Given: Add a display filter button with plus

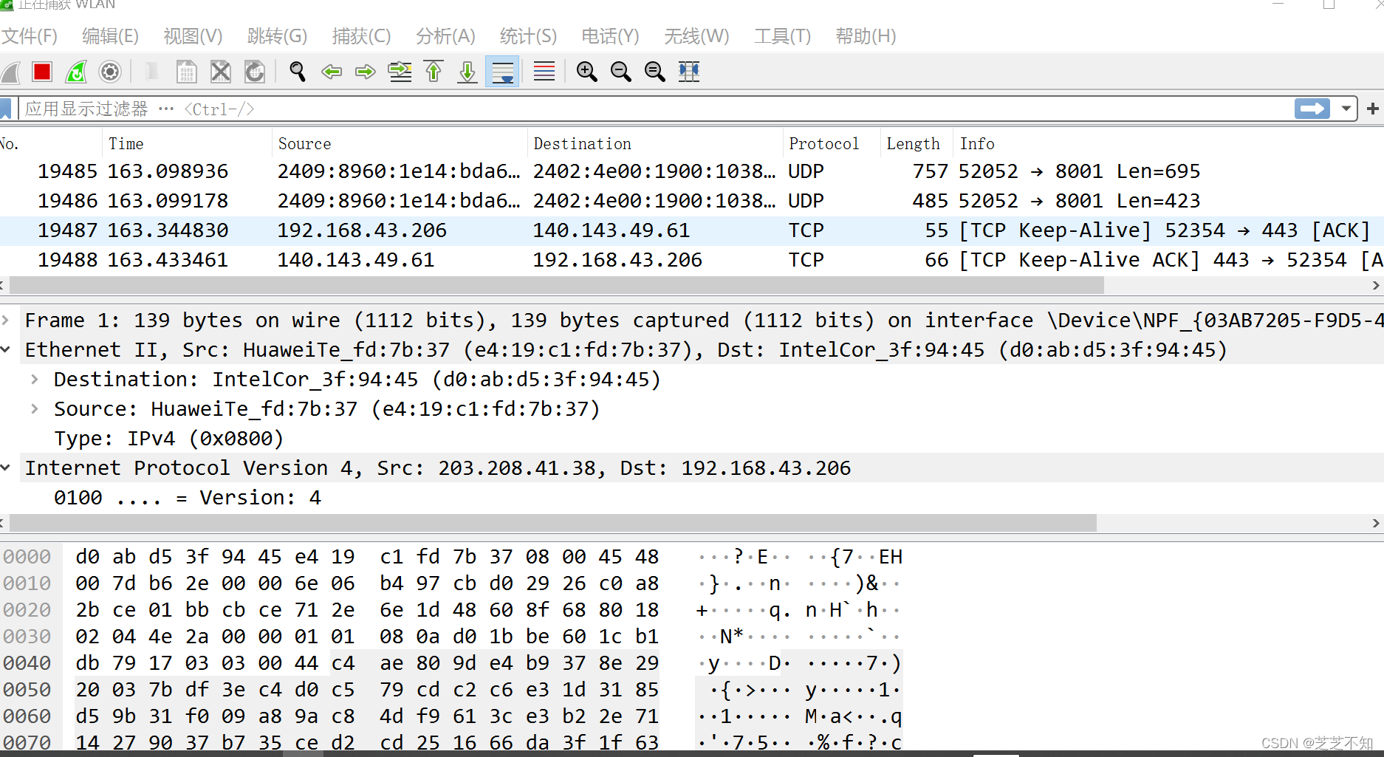Looking at the screenshot, I should (1373, 109).
